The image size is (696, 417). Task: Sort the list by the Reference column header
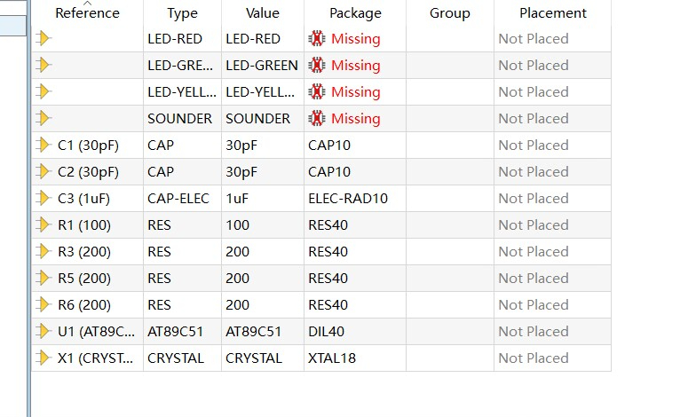point(87,12)
